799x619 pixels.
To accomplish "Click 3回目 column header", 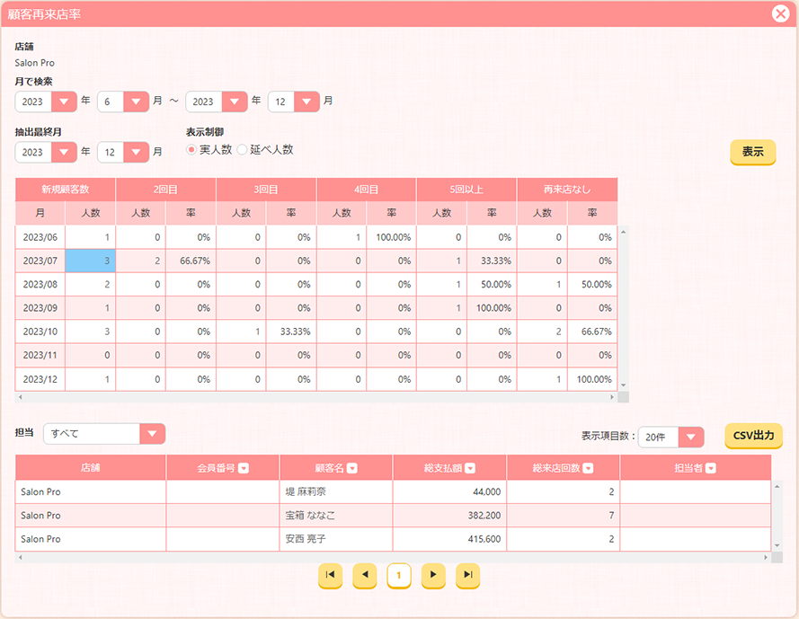I will (266, 190).
